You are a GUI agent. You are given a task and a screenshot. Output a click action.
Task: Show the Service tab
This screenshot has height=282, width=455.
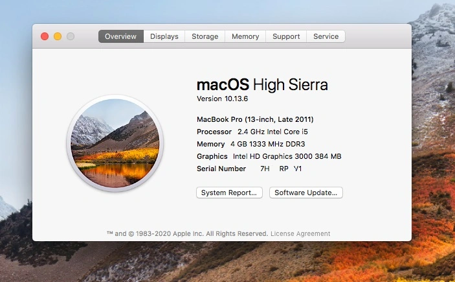326,36
